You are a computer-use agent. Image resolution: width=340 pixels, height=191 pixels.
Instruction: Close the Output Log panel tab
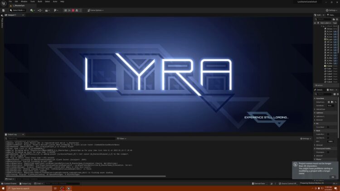click(23, 134)
